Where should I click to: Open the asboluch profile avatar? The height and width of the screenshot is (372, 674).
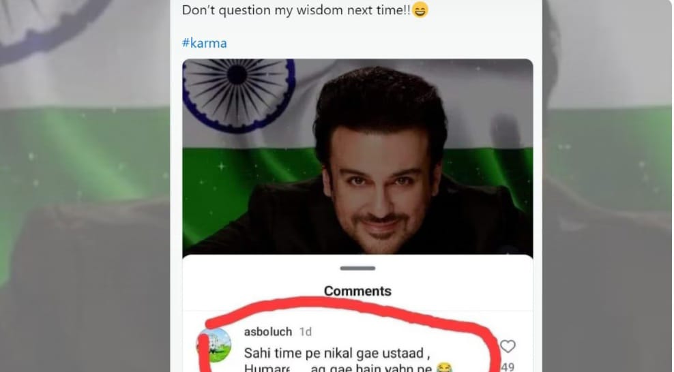coord(214,345)
